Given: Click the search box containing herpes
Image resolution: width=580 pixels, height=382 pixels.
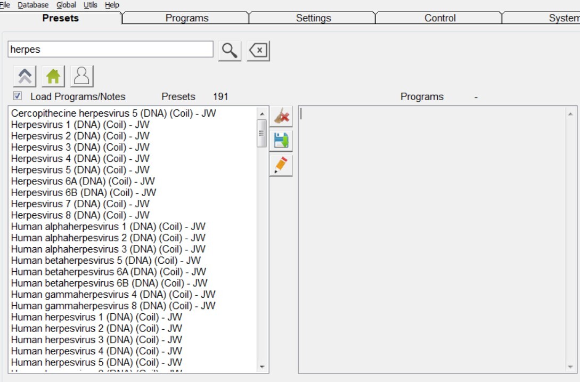Looking at the screenshot, I should [x=110, y=49].
